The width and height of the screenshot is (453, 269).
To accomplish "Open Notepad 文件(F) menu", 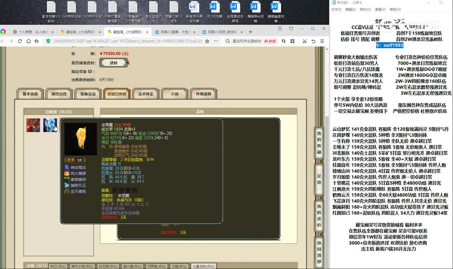I will pos(336,9).
